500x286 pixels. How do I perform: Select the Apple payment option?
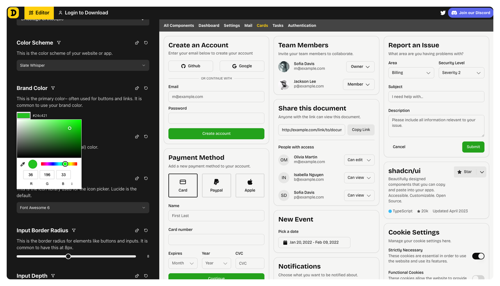click(x=250, y=185)
